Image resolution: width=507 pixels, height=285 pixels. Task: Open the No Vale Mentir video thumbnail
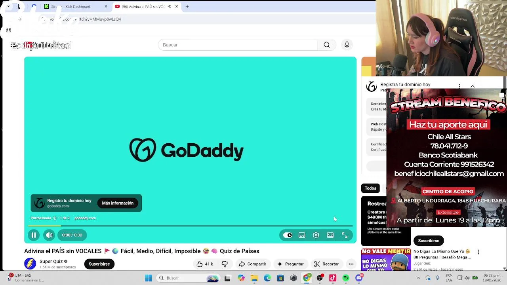(x=386, y=259)
